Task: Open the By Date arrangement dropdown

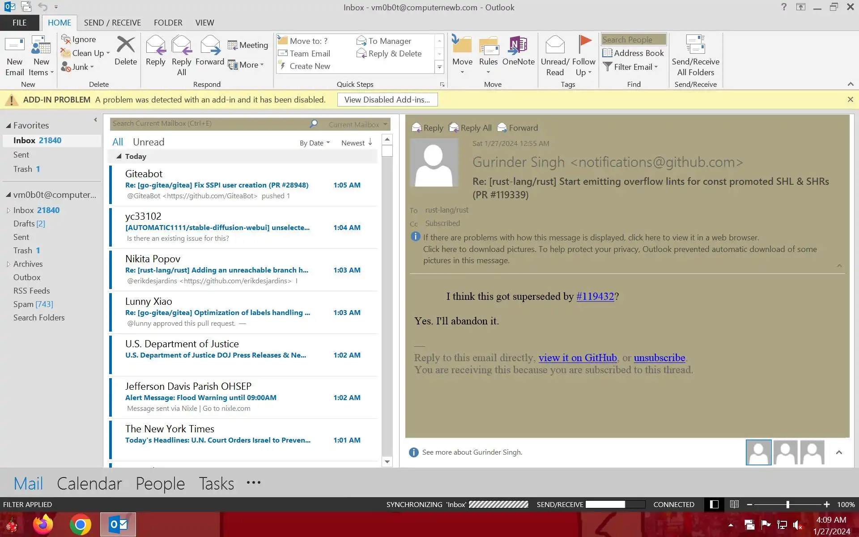Action: [315, 143]
